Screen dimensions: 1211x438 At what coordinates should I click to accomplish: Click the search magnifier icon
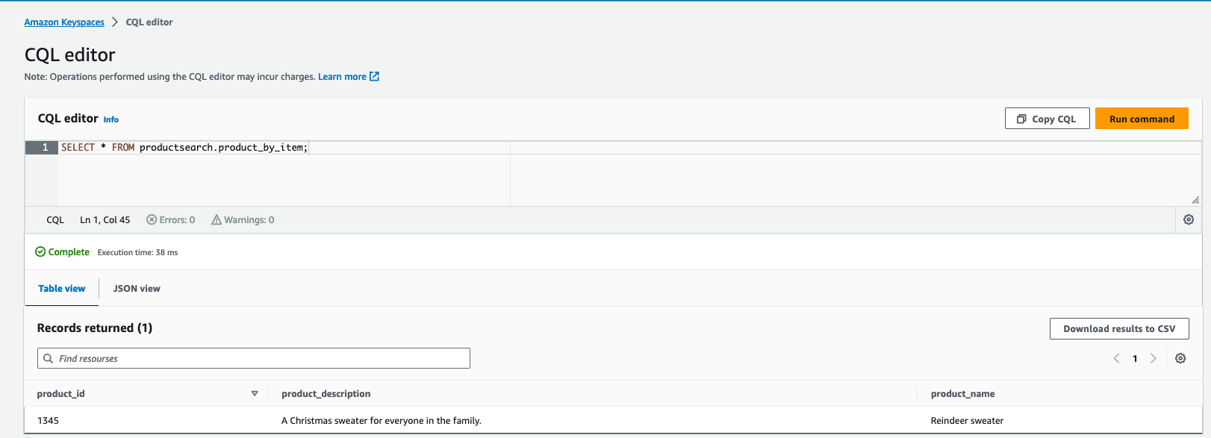tap(49, 358)
